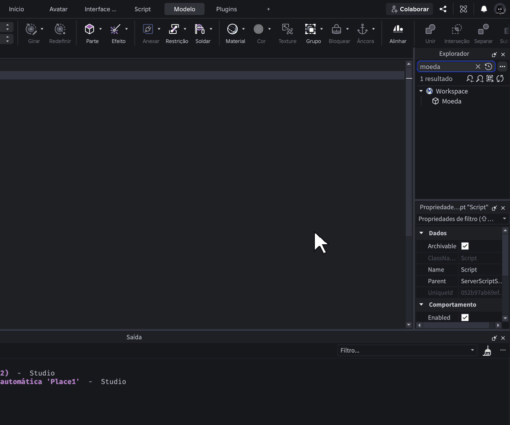The height and width of the screenshot is (425, 510).
Task: Open the Parte dropdown arrow
Action: (100, 29)
